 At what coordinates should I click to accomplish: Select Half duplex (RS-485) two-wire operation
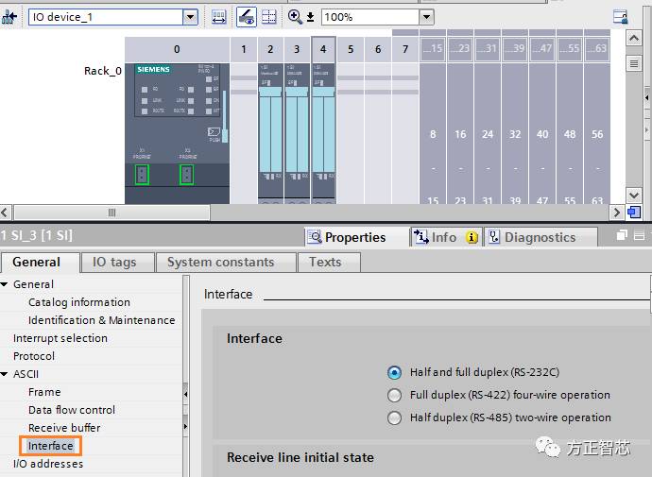[395, 417]
